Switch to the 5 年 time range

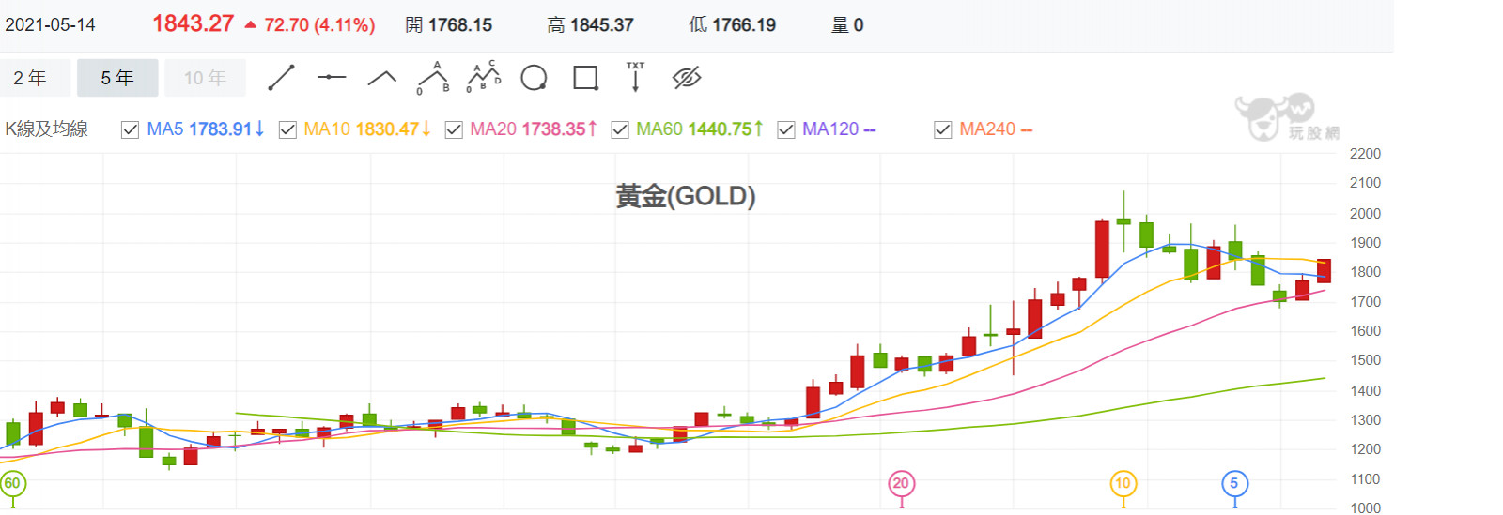coord(117,78)
